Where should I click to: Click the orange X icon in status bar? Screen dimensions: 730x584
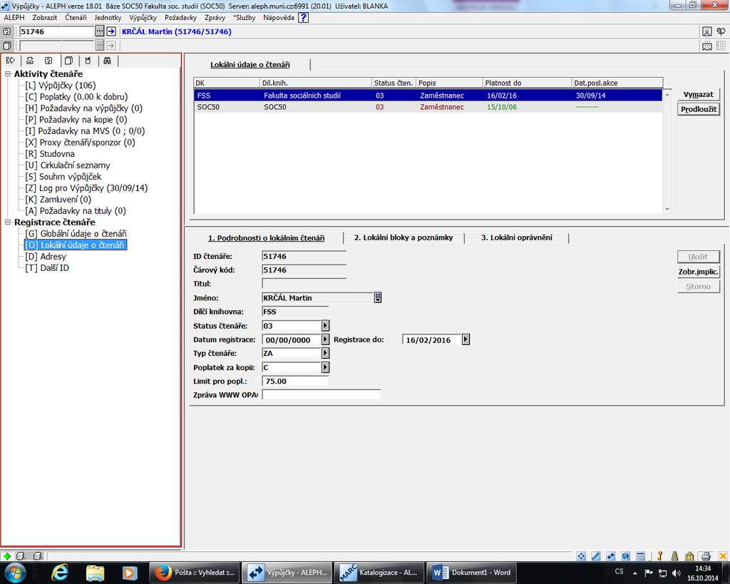[723, 556]
